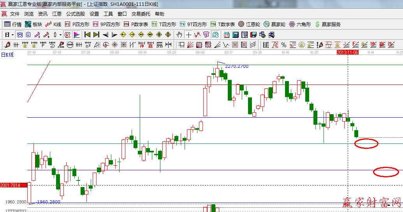Screen dimensions: 403x212
Task: Click the P数字表 button
Action: pyautogui.click(x=136, y=24)
